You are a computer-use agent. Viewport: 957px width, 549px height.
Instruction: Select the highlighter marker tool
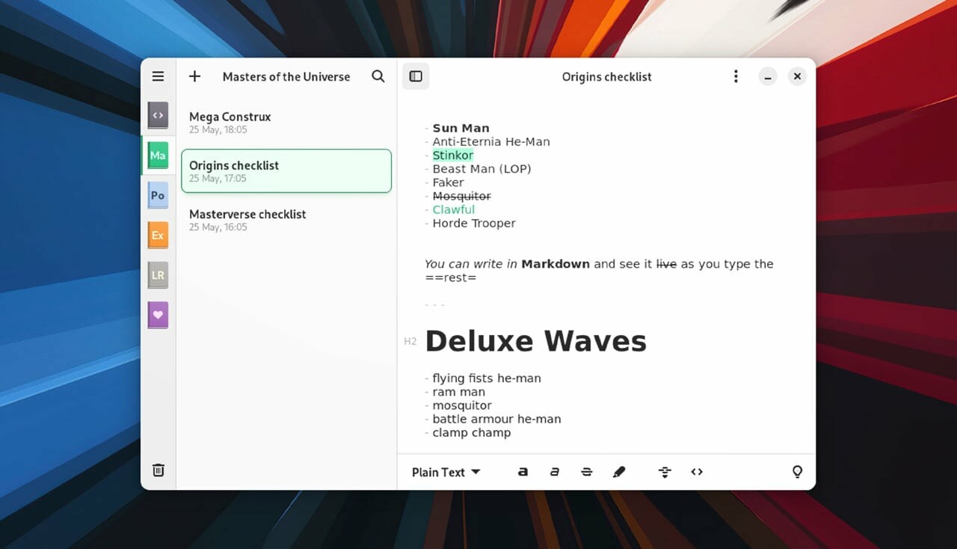[619, 472]
